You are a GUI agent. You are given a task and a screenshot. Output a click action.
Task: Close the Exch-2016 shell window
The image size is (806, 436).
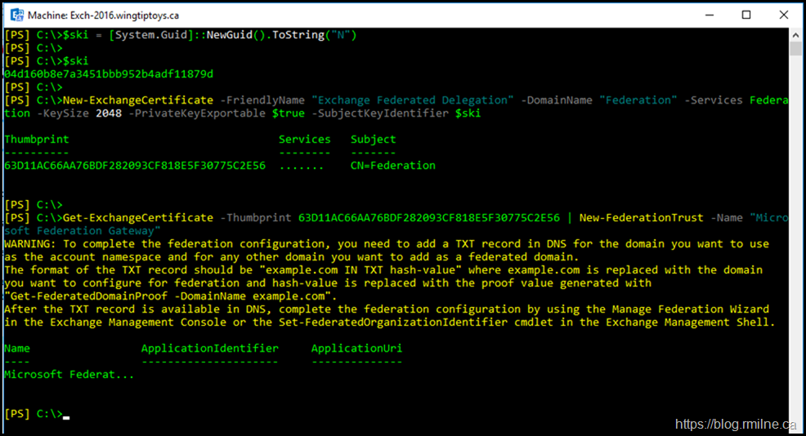[x=784, y=15]
